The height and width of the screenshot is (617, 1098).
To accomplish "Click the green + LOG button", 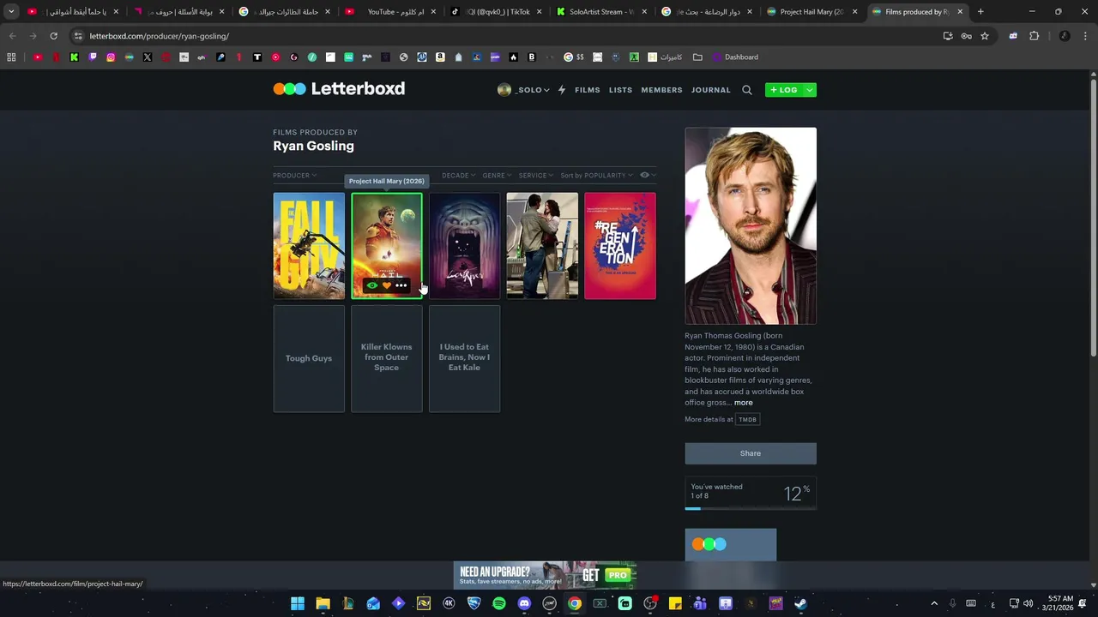I will (784, 90).
